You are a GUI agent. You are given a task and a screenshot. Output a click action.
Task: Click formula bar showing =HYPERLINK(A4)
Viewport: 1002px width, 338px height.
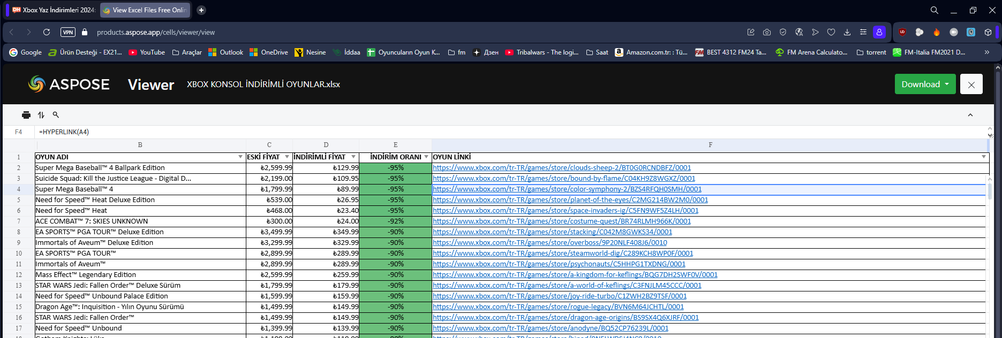(x=511, y=132)
